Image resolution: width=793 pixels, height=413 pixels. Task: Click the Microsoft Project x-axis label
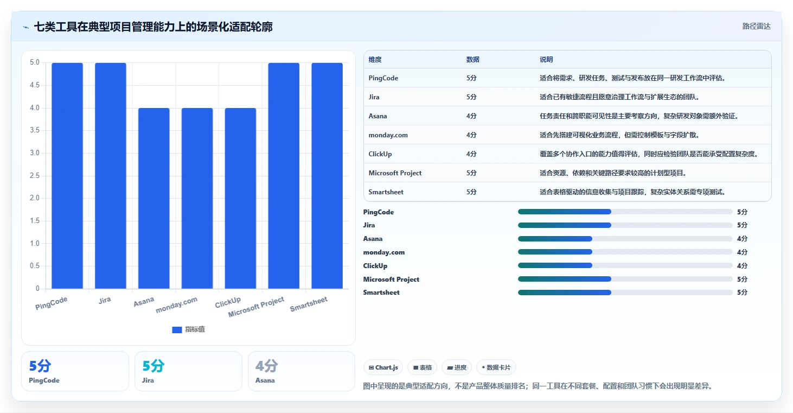(256, 308)
